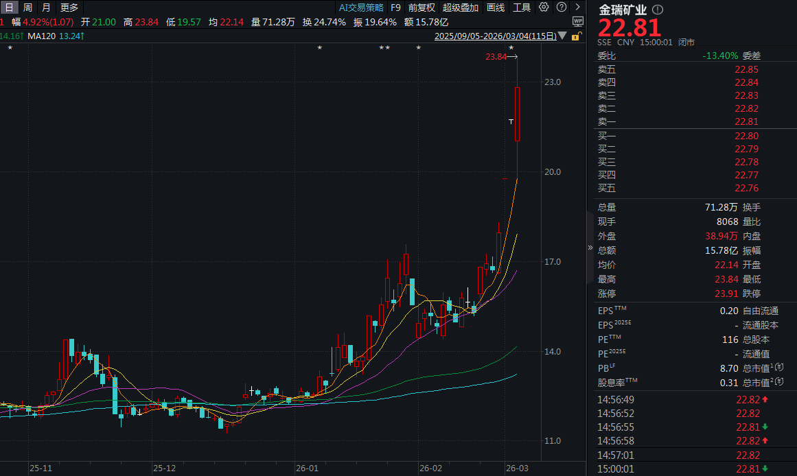Viewport: 797px width, 476px height.
Task: Open the 更多 period dropdown
Action: pos(69,8)
